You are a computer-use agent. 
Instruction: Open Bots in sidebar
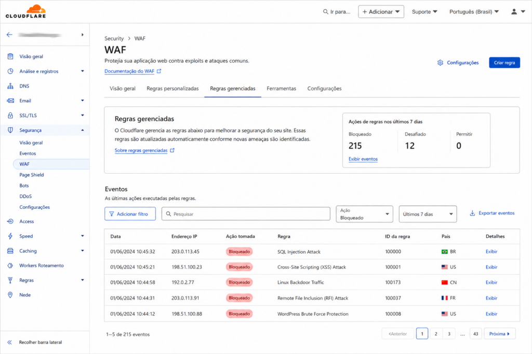pos(24,186)
